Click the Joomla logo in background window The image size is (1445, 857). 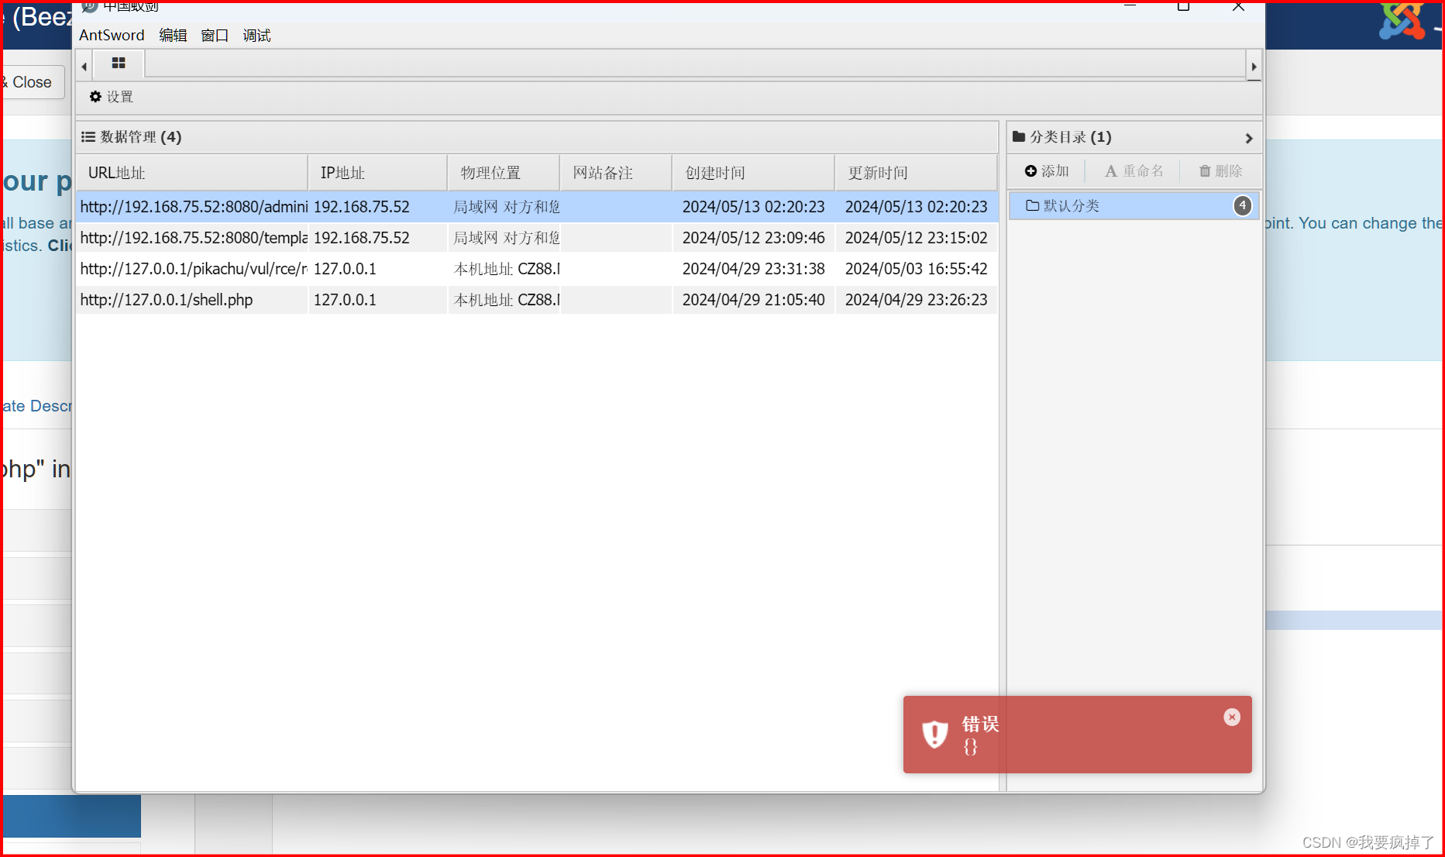1401,20
